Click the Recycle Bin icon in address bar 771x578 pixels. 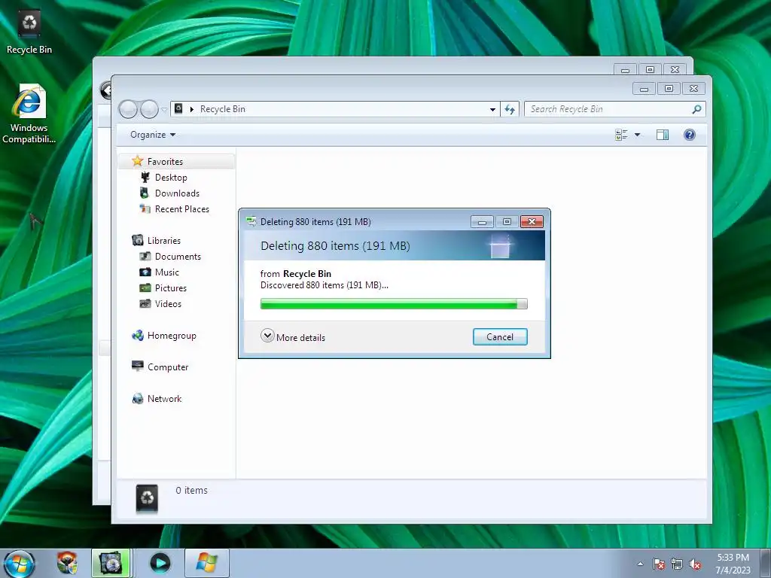179,108
